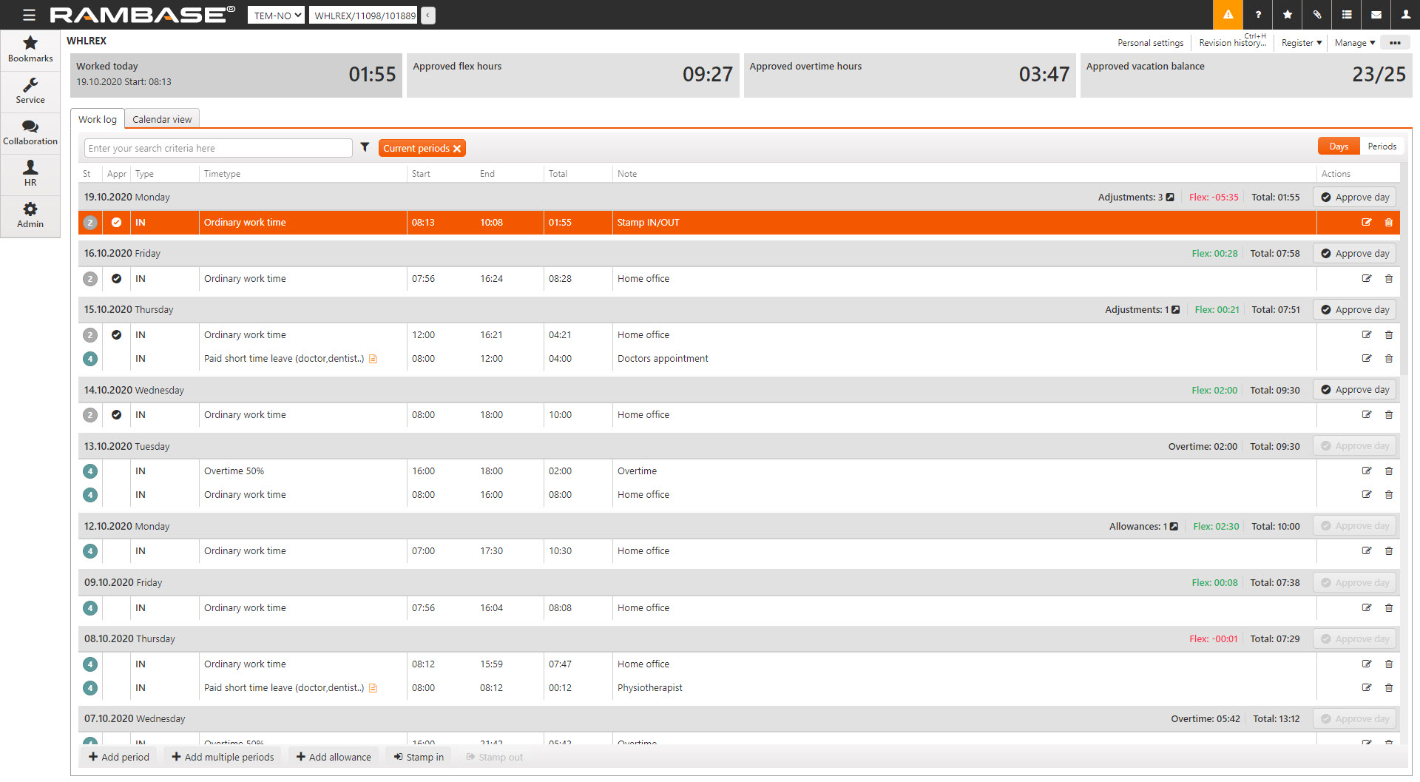The width and height of the screenshot is (1420, 782).
Task: Click the filter funnel icon
Action: pos(365,147)
